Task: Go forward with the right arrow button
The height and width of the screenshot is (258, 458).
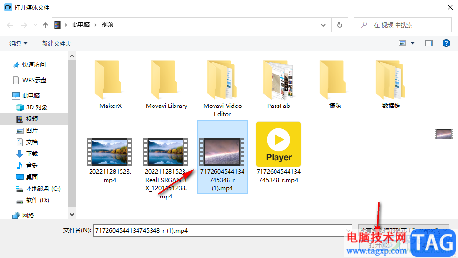Action: [x=24, y=25]
